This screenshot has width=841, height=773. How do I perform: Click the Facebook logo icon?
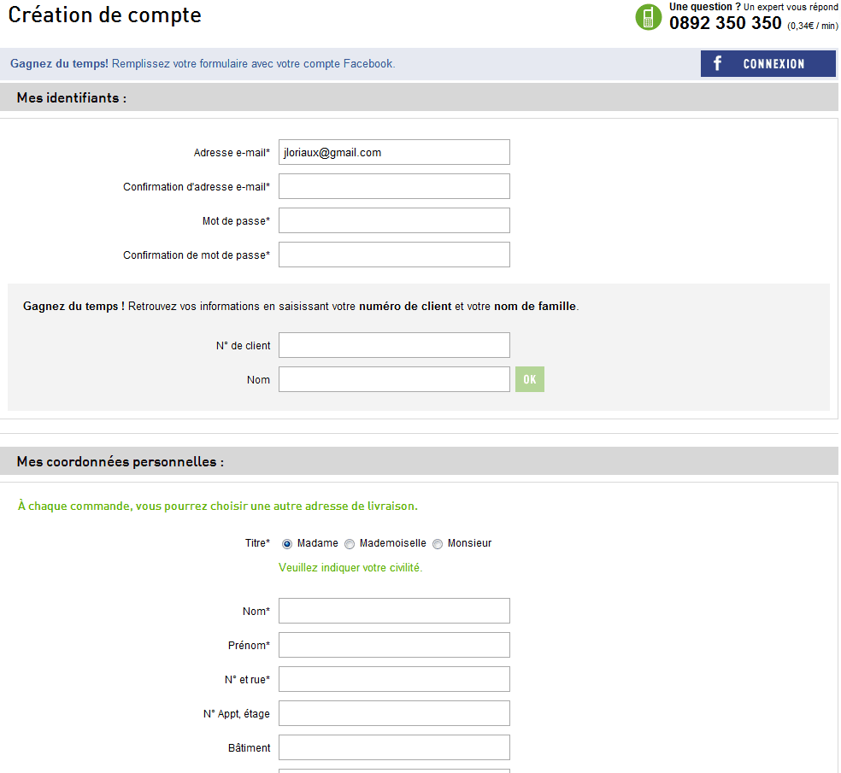(718, 63)
